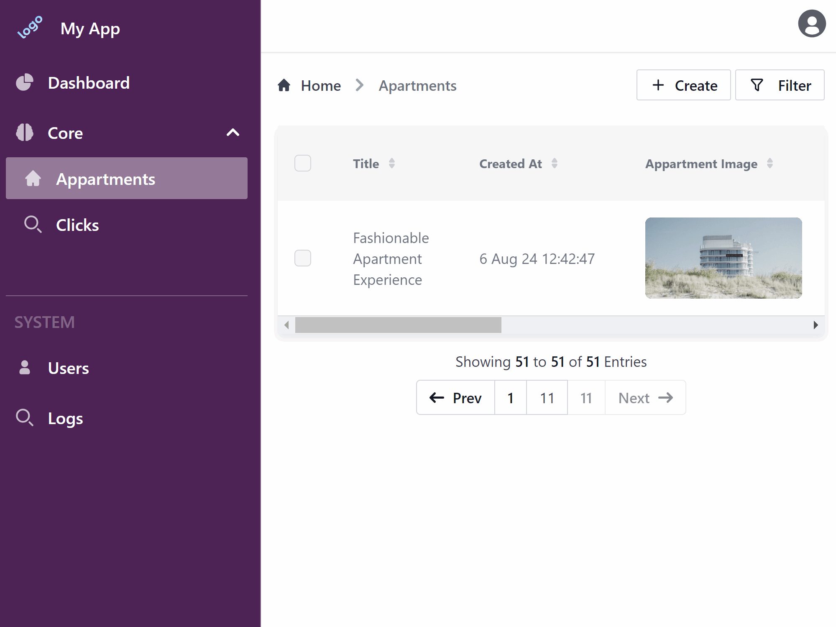Click the Logs magnifier icon

tap(25, 417)
